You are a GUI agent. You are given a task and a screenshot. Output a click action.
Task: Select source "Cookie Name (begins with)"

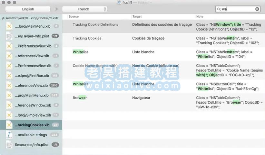(x=95, y=66)
